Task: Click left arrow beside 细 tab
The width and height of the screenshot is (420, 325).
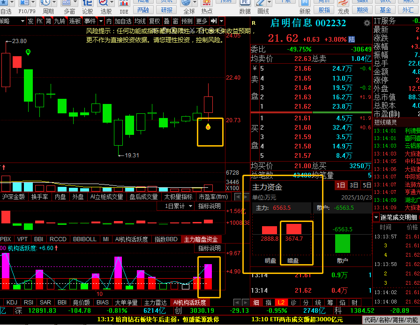Action: [237, 303]
